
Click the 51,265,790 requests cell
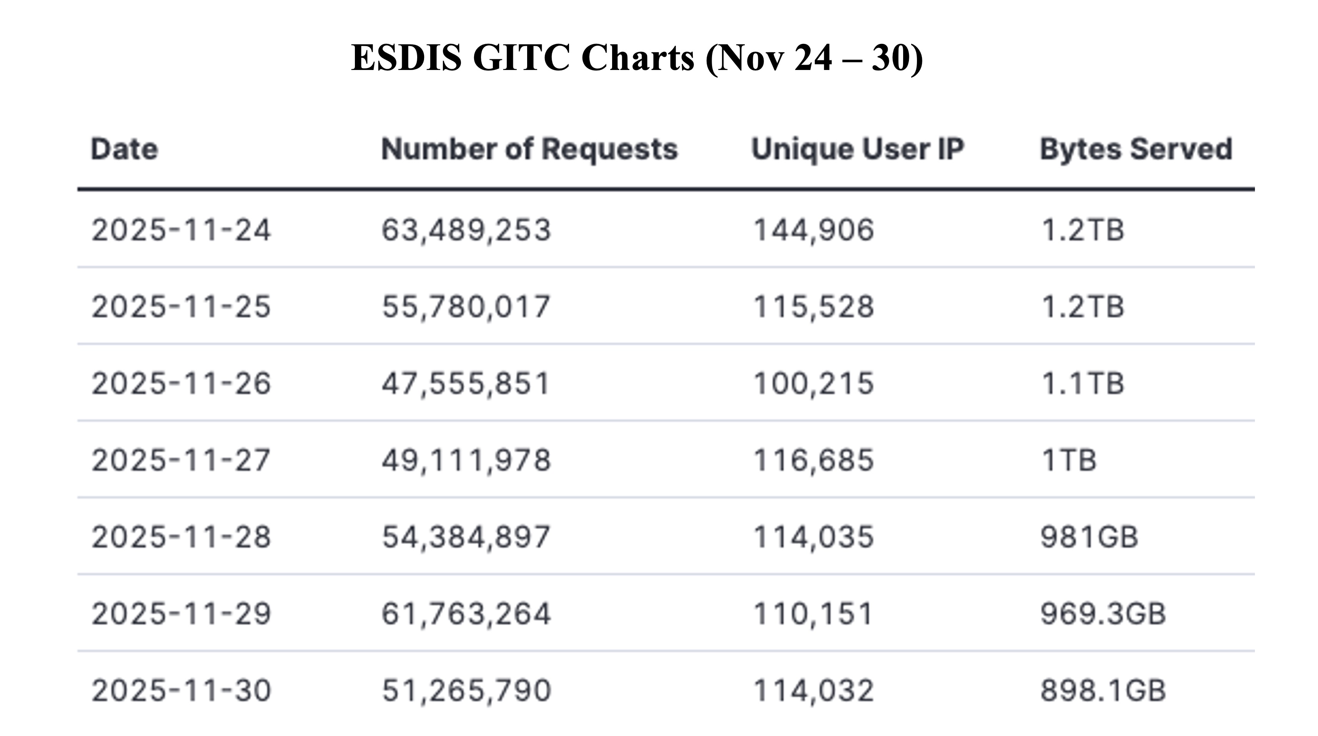pos(466,691)
